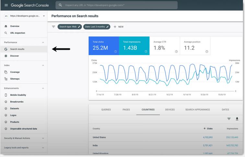Click the table filter rows icon
The width and height of the screenshot is (245, 157).
(229, 119)
